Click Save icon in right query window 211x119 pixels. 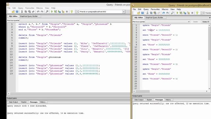coord(142,13)
